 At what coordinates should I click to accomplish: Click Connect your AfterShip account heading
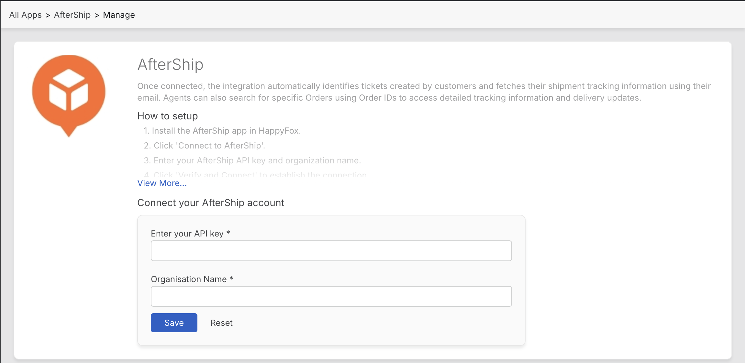click(210, 203)
